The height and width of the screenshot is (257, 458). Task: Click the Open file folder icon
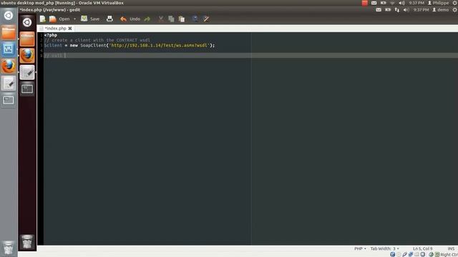(x=52, y=19)
